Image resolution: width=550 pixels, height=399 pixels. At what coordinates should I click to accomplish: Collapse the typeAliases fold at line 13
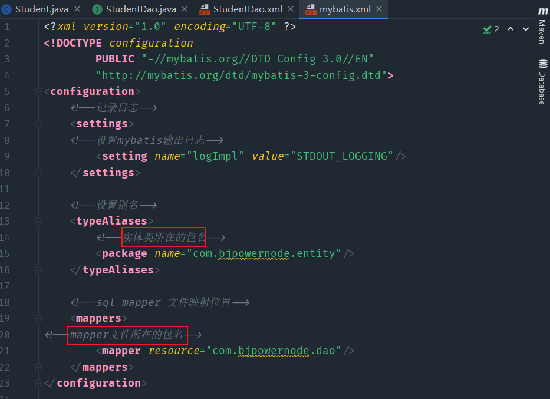pos(38,221)
